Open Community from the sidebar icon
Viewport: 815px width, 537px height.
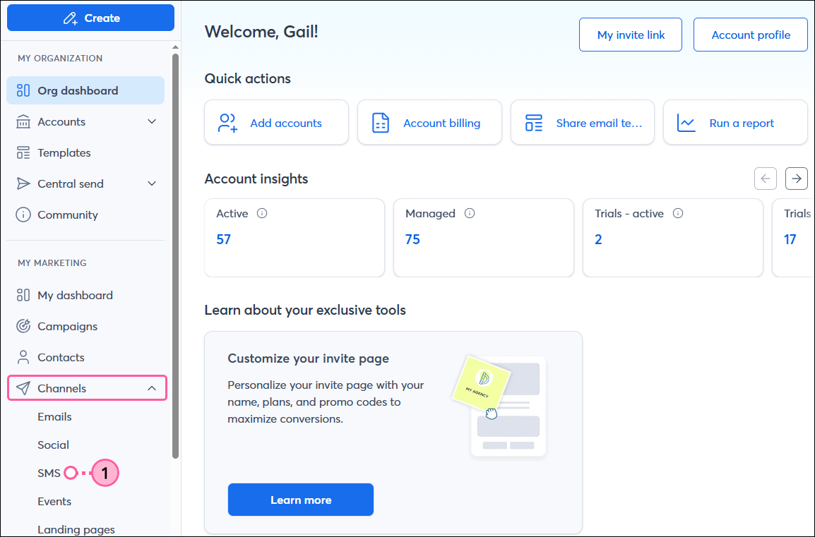pyautogui.click(x=23, y=215)
